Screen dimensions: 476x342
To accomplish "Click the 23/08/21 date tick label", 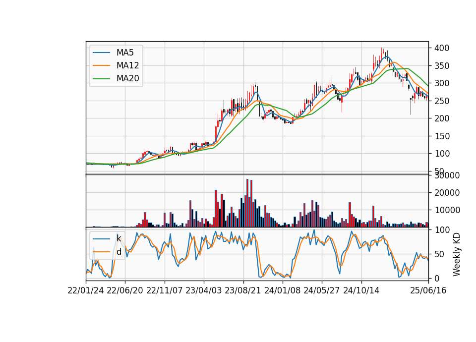I will pos(243,291).
